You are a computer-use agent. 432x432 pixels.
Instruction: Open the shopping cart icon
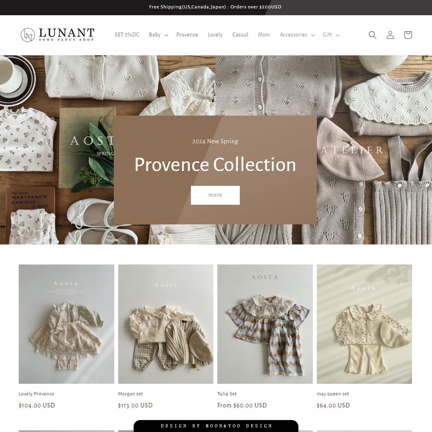[408, 35]
